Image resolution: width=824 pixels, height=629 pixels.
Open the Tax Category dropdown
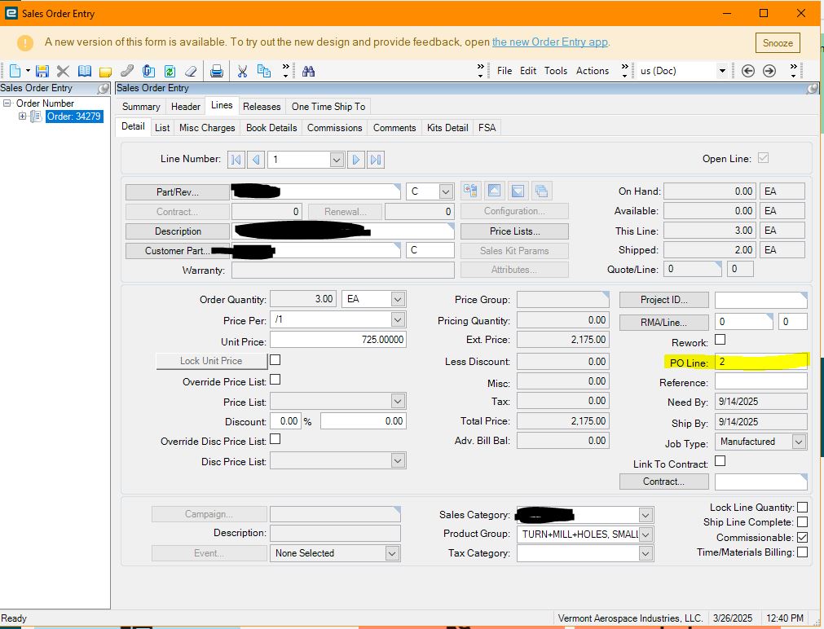coord(646,553)
